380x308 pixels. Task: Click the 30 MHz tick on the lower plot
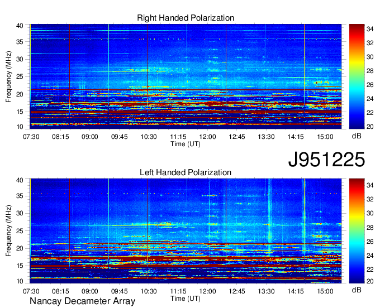(20, 213)
